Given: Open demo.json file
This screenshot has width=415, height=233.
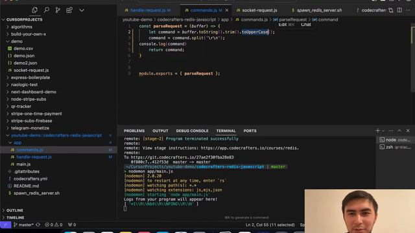Looking at the screenshot, I should tap(24, 56).
